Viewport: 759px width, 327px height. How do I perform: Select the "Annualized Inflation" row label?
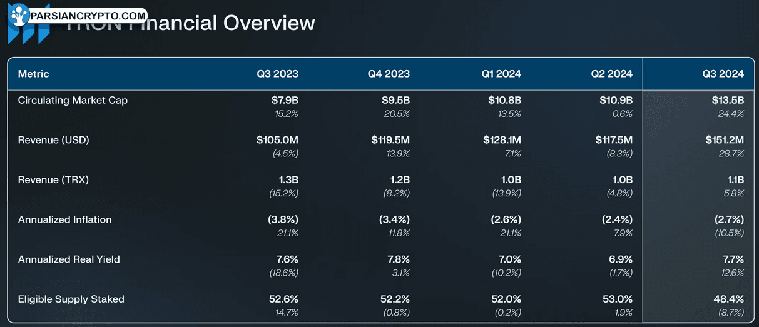click(64, 220)
